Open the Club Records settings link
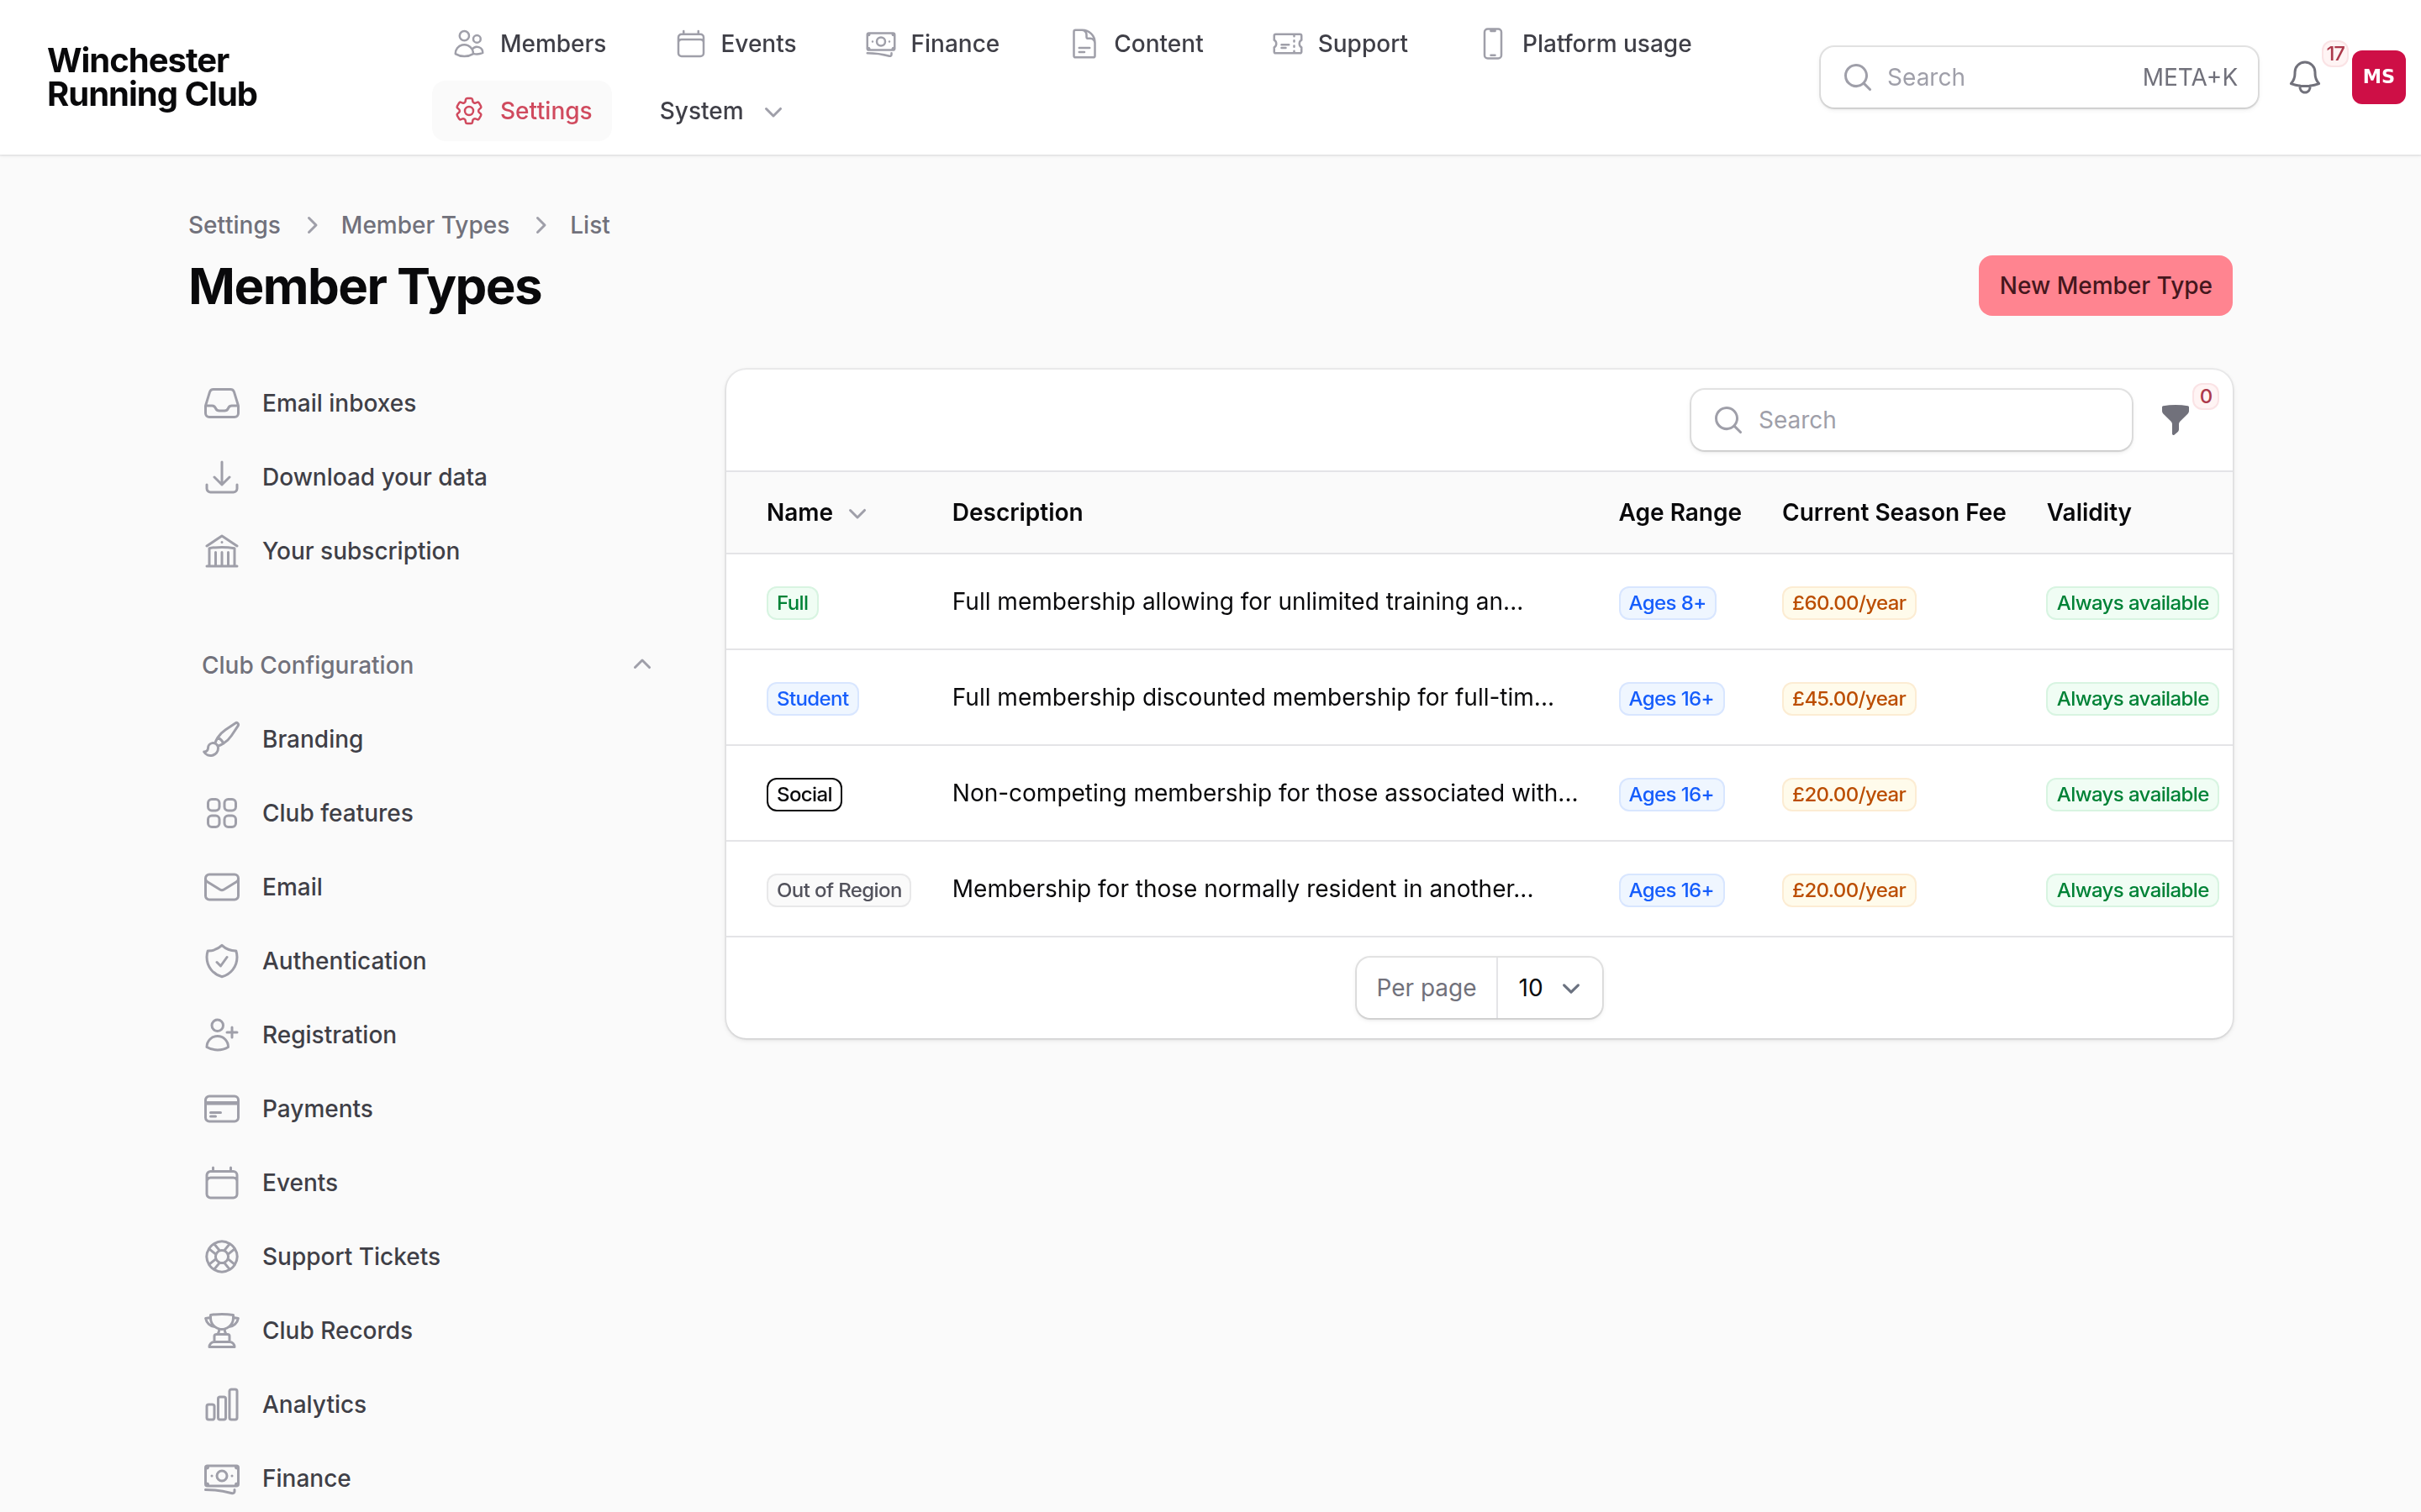The image size is (2421, 1512). 337,1331
